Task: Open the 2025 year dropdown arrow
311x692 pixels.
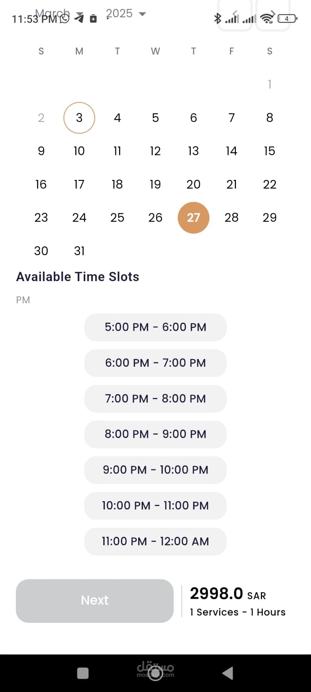Action: coord(142,14)
